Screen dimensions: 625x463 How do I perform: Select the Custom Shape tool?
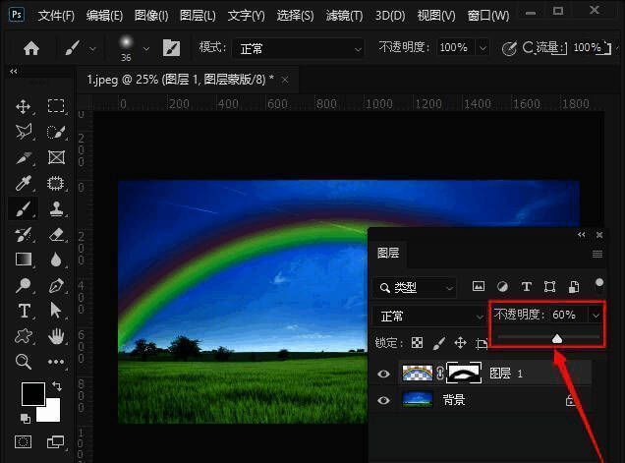[24, 336]
